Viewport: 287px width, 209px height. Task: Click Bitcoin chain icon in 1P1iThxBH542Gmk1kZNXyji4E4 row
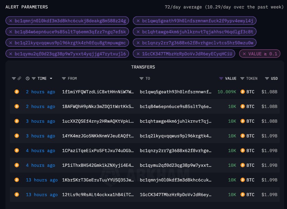(17, 165)
